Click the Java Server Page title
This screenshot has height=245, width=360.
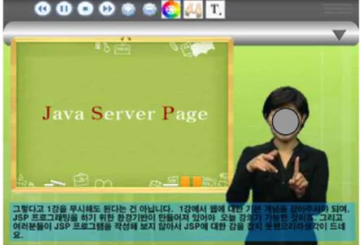pos(125,113)
